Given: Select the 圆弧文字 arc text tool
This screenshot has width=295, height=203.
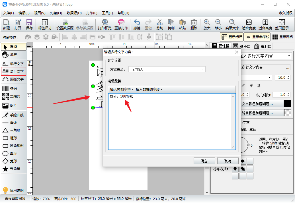Looking at the screenshot, I should click(13, 79).
